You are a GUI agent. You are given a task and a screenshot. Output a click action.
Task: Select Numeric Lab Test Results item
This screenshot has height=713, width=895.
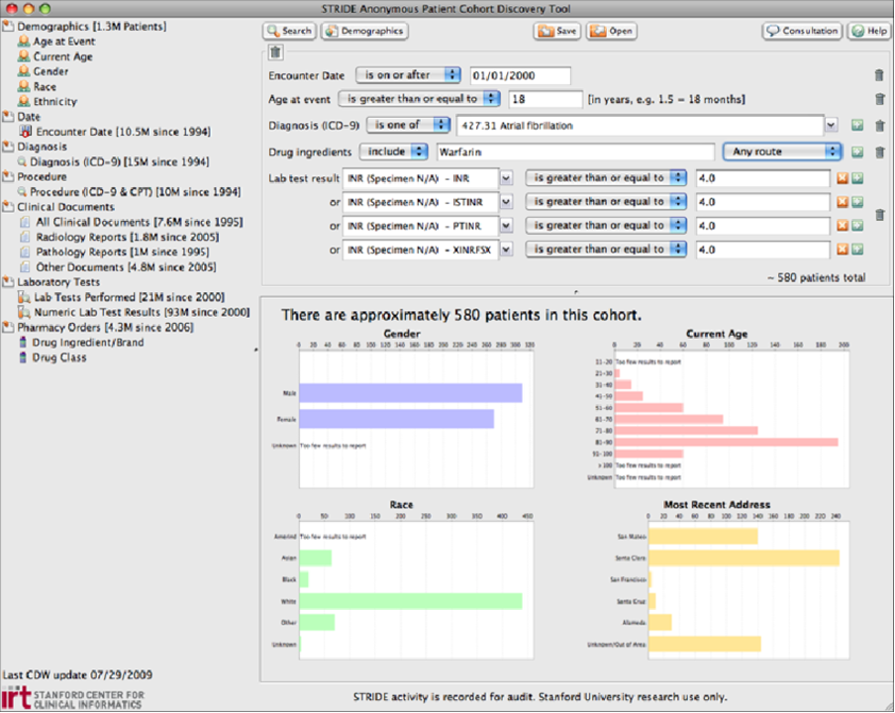pos(134,312)
